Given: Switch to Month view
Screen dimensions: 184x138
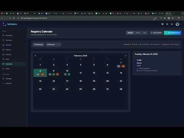Looking at the screenshot, I should click(130, 33).
